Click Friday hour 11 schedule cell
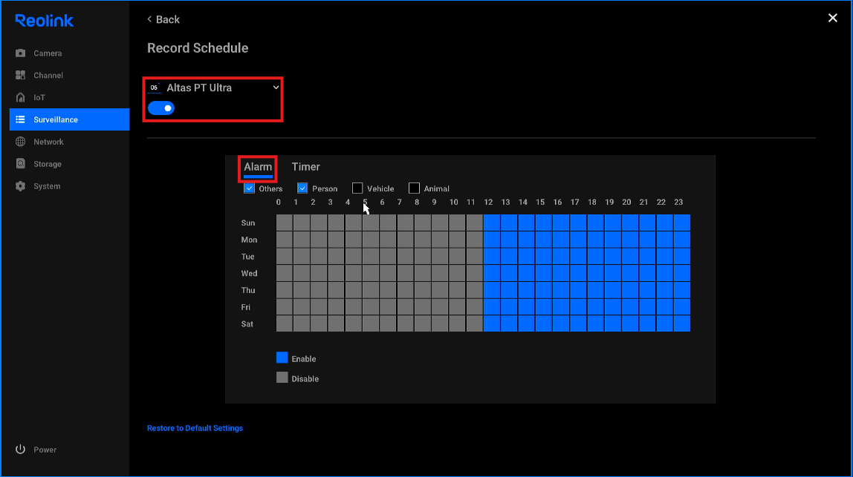 point(474,306)
